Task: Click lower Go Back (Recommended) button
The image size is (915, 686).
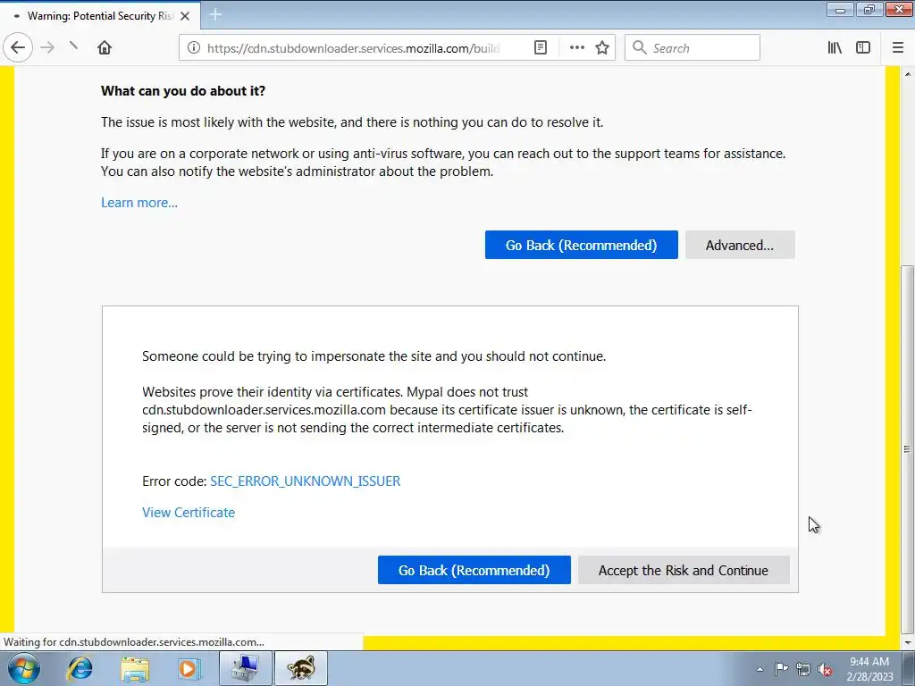Action: 474,570
